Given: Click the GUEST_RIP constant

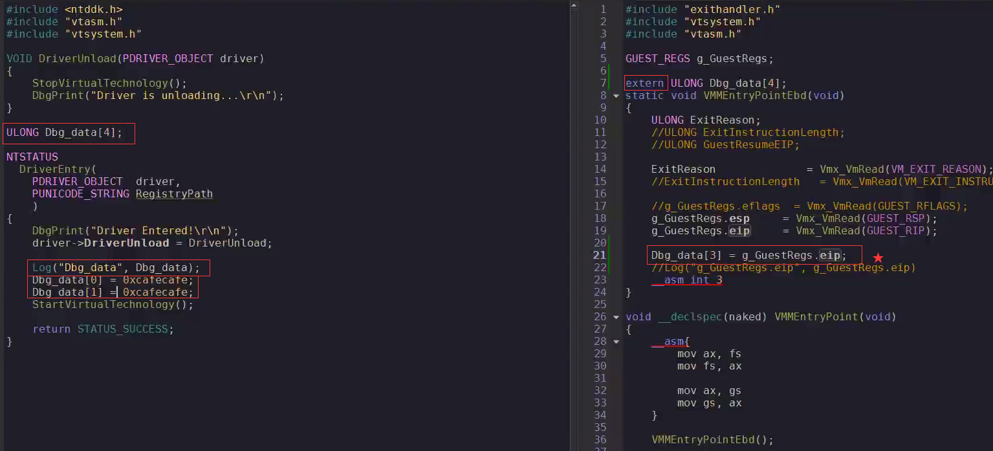Looking at the screenshot, I should tap(895, 230).
